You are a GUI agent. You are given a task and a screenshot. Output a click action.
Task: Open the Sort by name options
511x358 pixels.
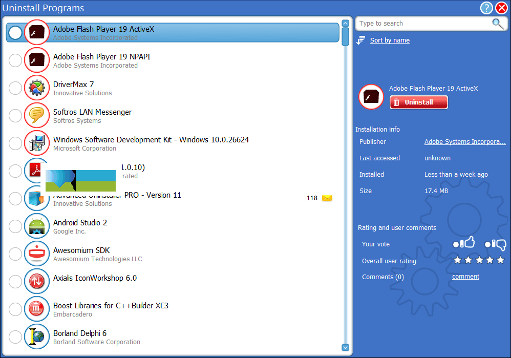(390, 40)
